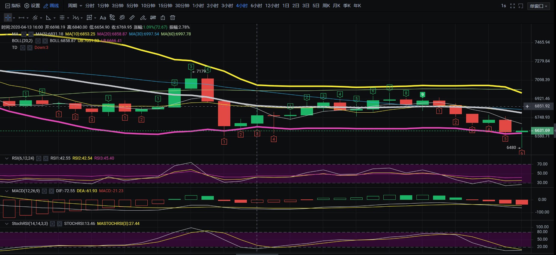Screen dimensions: 556x255
Task: Select the crosshair cursor tool
Action: click(x=8, y=18)
